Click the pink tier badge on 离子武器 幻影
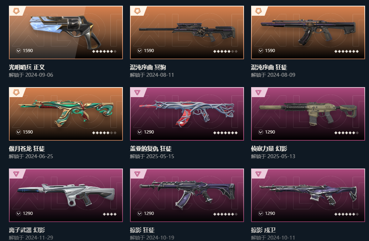The height and width of the screenshot is (241, 369). pyautogui.click(x=16, y=174)
